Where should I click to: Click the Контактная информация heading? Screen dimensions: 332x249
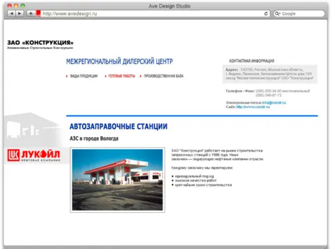(252, 61)
